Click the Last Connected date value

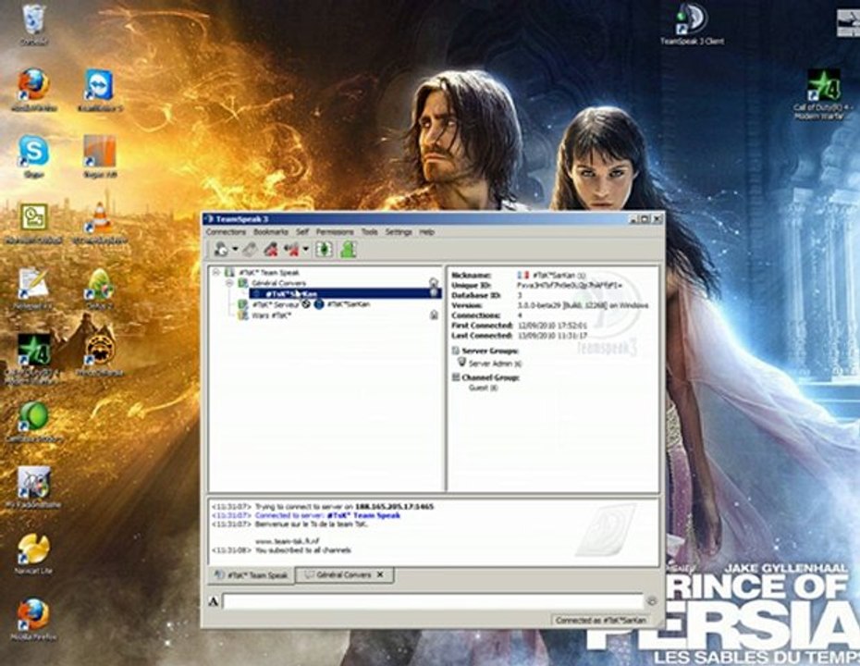click(552, 335)
